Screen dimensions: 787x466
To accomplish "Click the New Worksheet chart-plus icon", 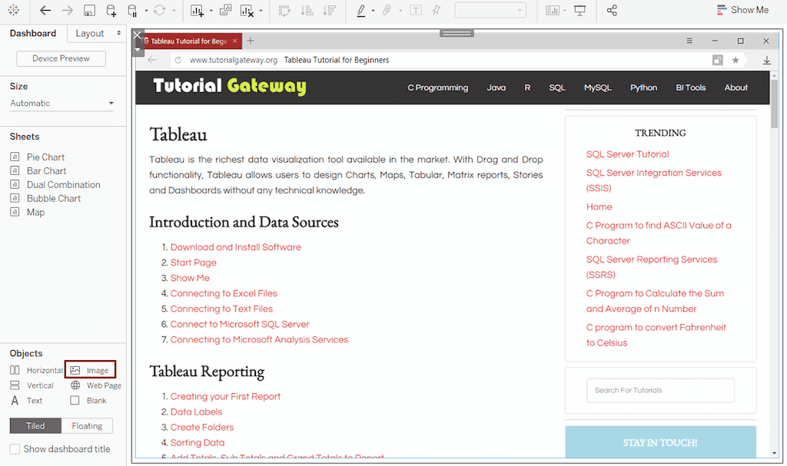I will click(197, 11).
